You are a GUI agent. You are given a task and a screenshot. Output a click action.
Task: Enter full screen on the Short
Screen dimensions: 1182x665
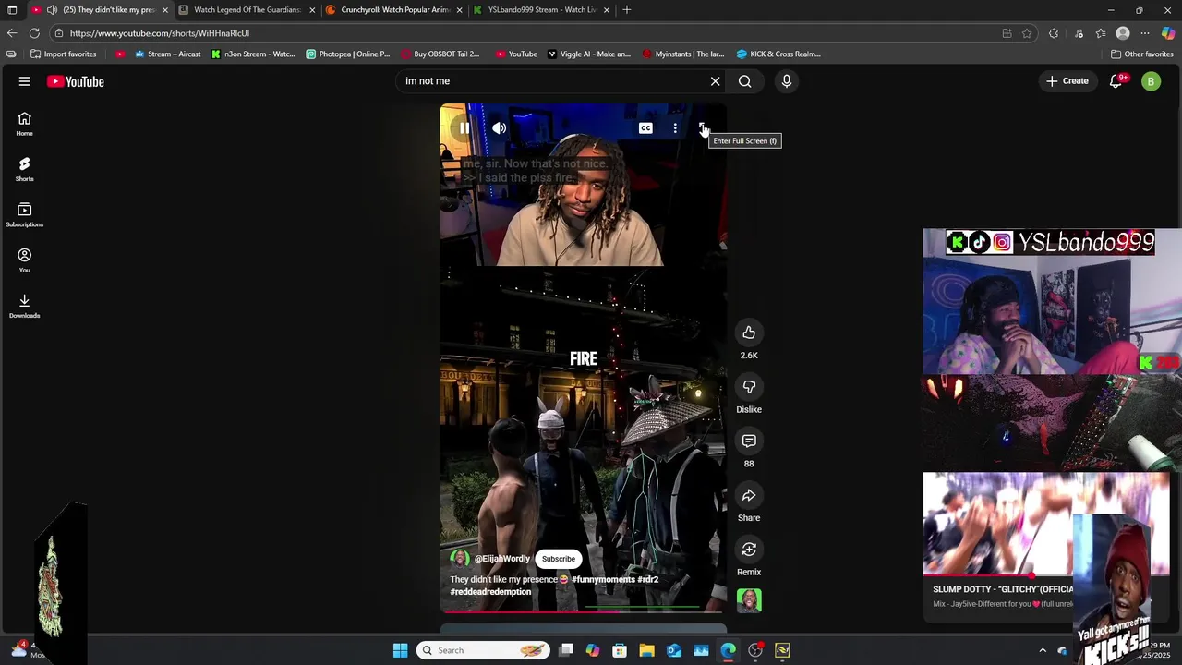[703, 128]
